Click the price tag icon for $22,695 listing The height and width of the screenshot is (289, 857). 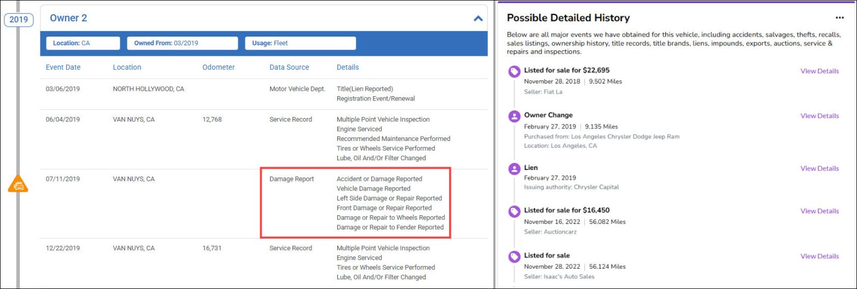point(514,72)
